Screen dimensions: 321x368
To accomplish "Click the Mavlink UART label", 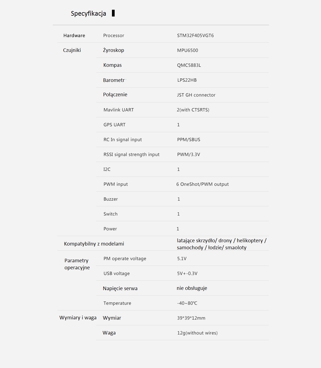I will [x=118, y=110].
